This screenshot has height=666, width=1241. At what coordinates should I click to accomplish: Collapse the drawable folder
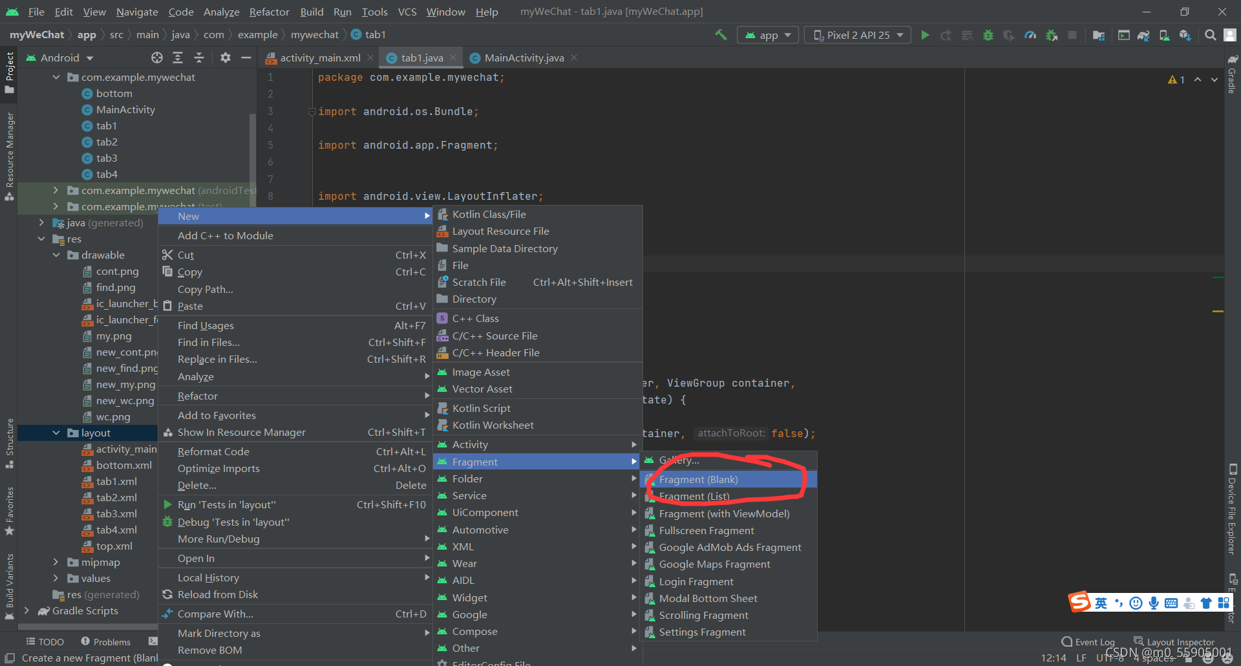point(56,255)
